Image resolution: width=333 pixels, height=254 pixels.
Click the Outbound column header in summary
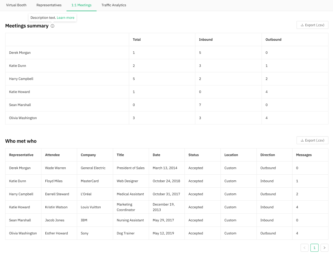tap(273, 39)
